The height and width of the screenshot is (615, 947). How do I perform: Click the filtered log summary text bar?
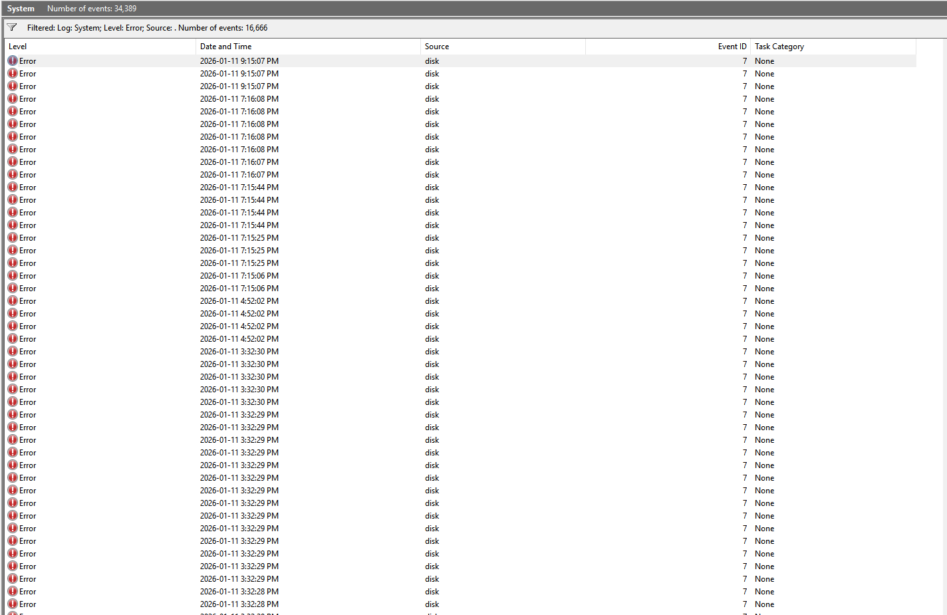(147, 28)
